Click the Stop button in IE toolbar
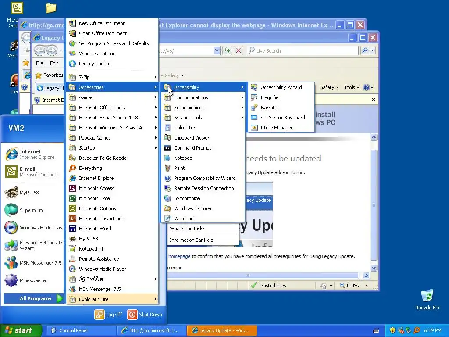The height and width of the screenshot is (337, 449). pos(238,51)
